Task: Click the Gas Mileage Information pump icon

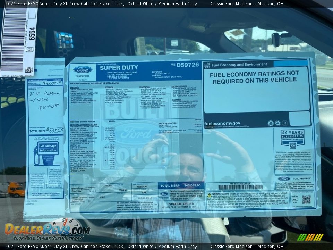Action: coord(46,153)
